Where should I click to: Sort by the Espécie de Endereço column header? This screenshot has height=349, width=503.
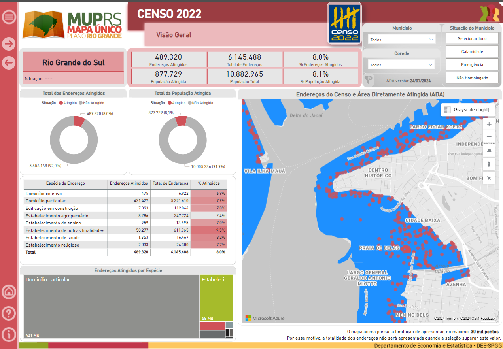pos(66,183)
